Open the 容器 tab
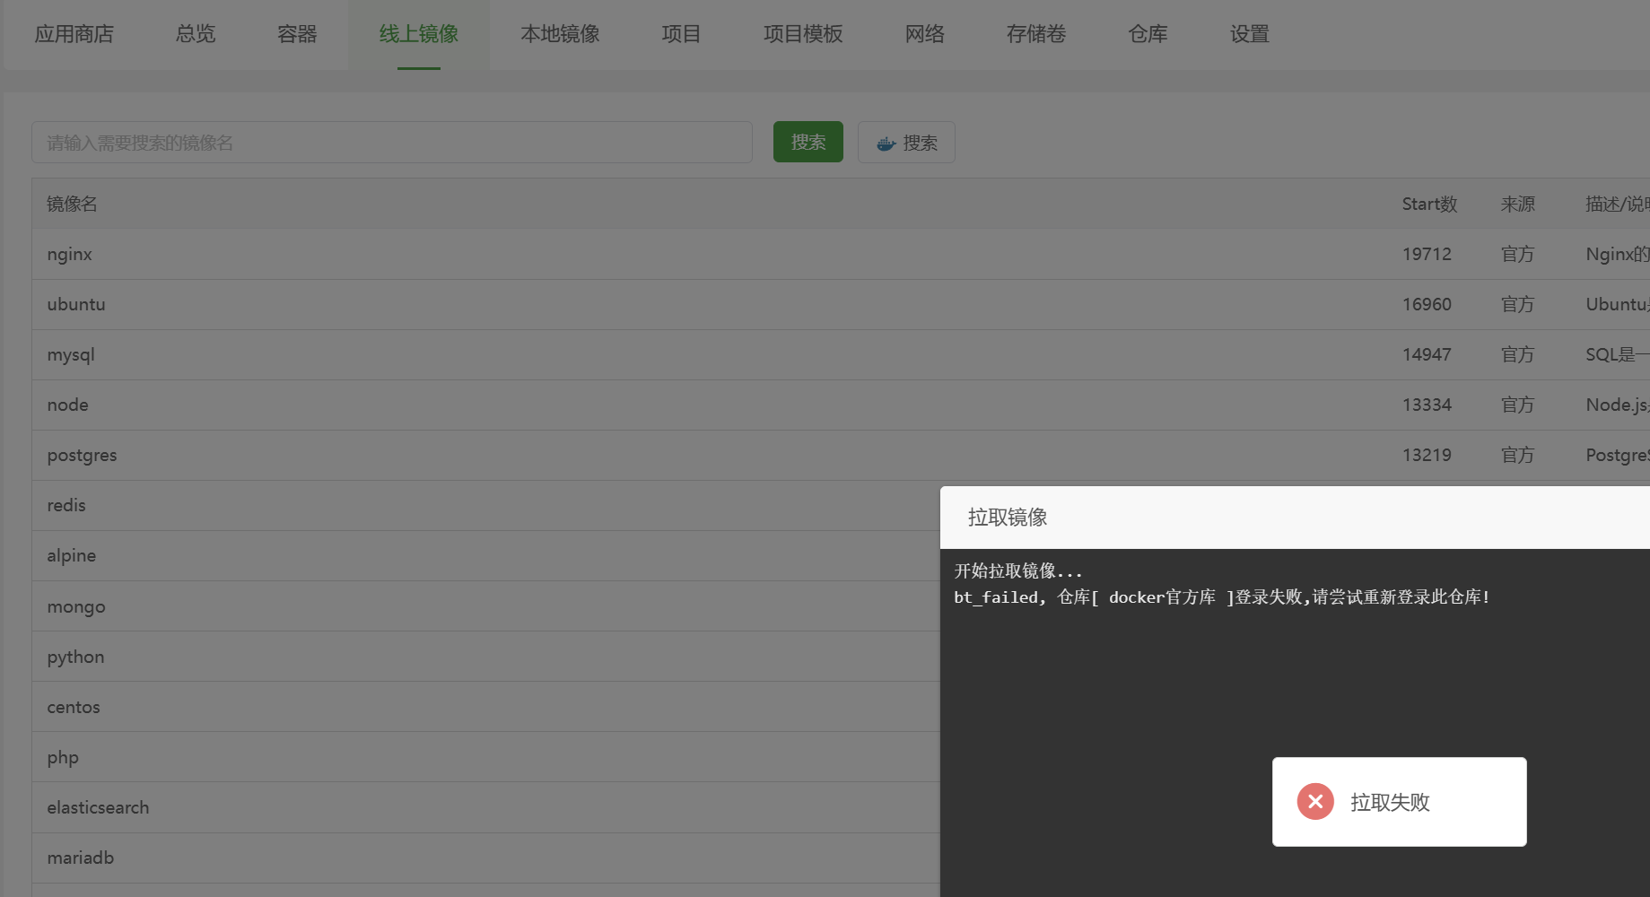This screenshot has width=1650, height=897. coord(297,34)
